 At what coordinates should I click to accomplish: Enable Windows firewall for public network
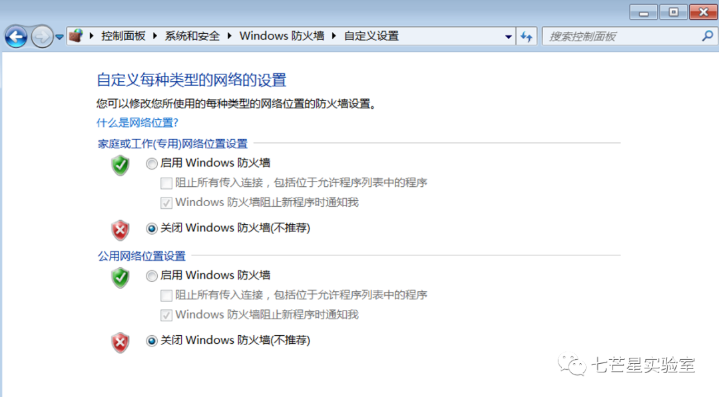pyautogui.click(x=152, y=276)
